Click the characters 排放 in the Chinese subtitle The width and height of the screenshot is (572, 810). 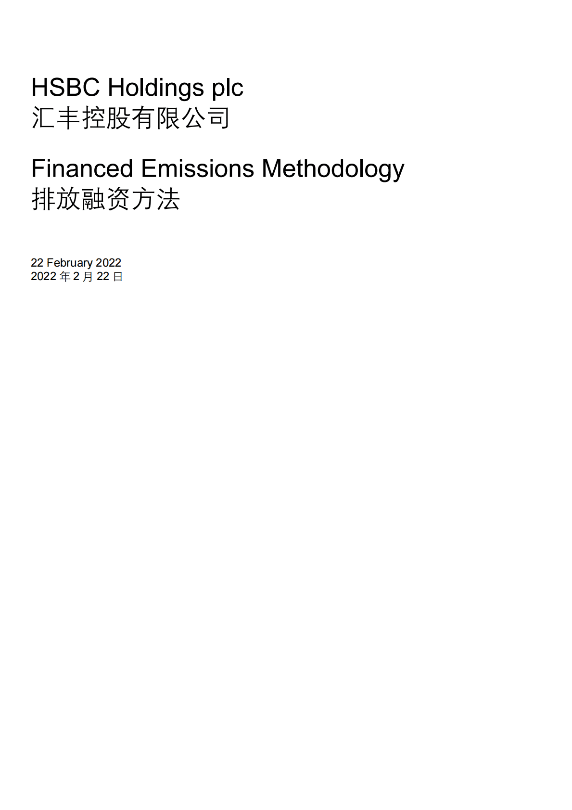point(56,199)
